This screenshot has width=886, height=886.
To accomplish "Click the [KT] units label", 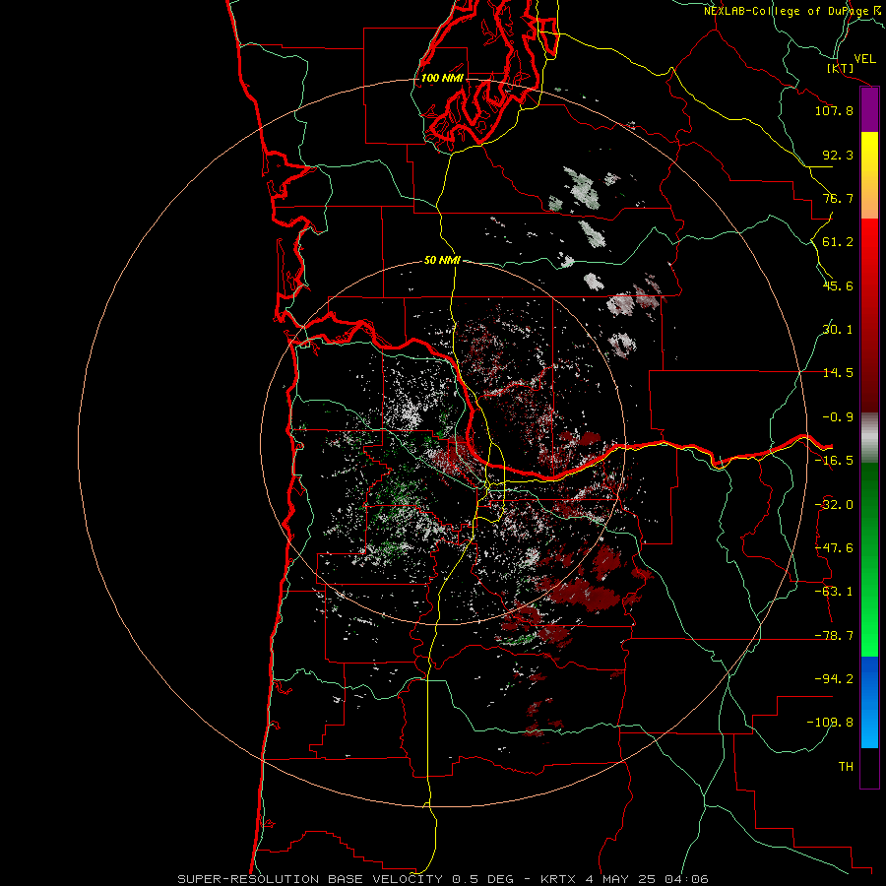I will (x=841, y=68).
